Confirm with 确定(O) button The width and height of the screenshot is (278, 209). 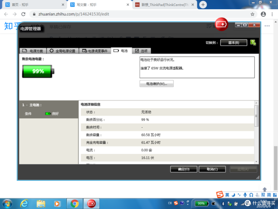(x=184, y=169)
